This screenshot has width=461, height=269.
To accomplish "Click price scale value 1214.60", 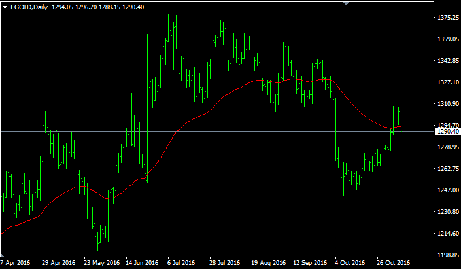I will 449,234.
